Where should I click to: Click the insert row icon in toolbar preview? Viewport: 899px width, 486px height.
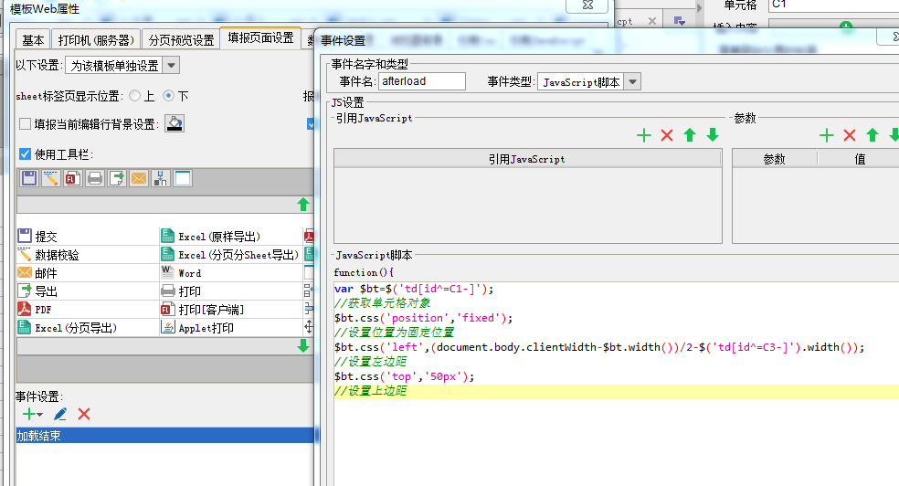(161, 178)
